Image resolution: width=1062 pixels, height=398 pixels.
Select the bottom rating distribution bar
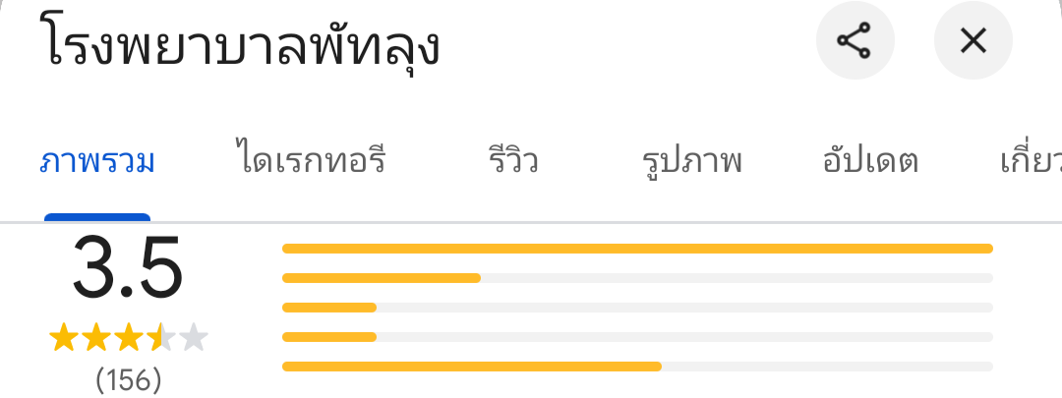[637, 367]
